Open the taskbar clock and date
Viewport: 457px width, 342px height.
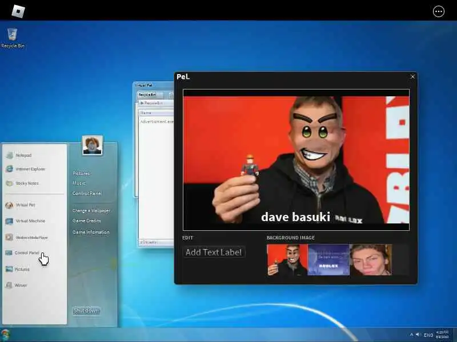pyautogui.click(x=442, y=335)
